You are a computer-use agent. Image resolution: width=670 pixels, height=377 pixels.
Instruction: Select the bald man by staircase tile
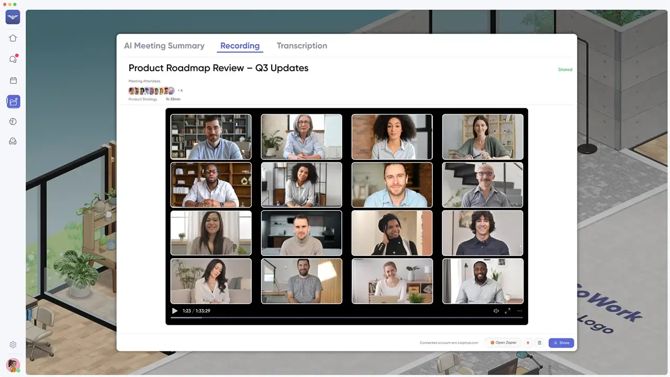[483, 185]
